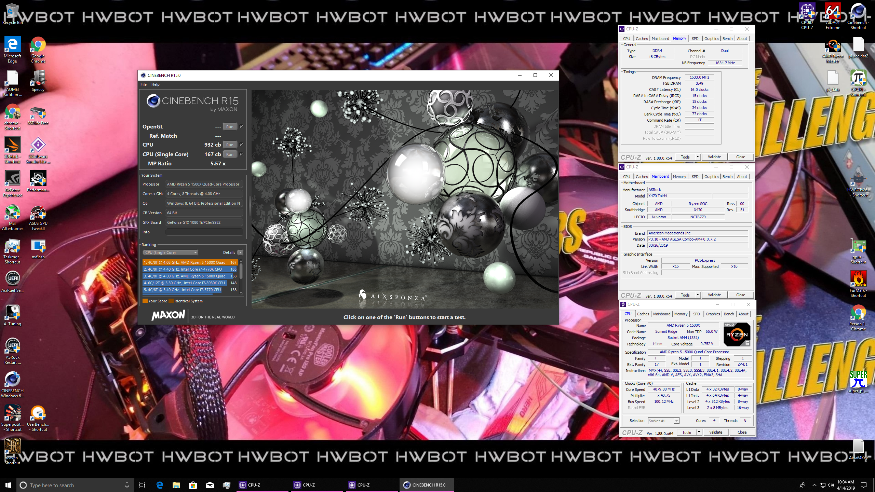Open HWBOTx265 shortcut icon
The image size is (875, 492).
point(858,183)
